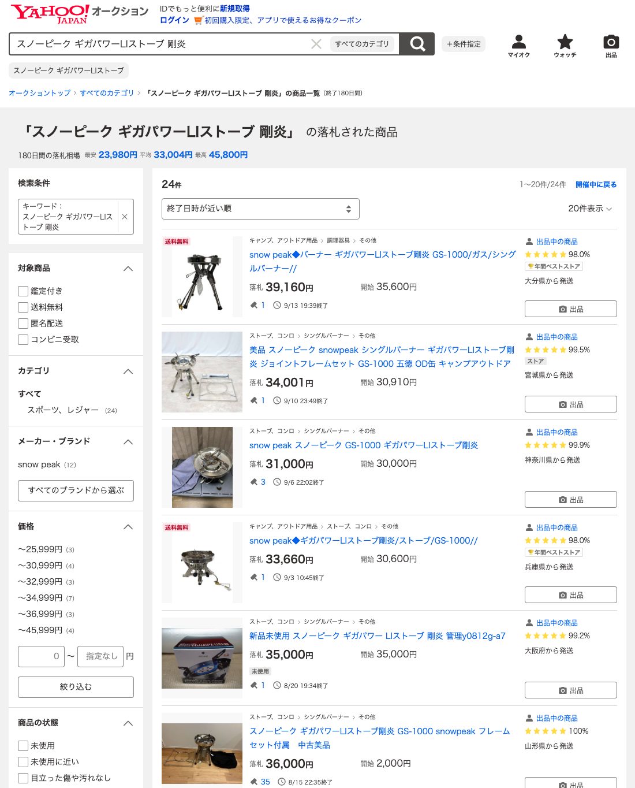Click the 絞り込む button

tap(76, 687)
